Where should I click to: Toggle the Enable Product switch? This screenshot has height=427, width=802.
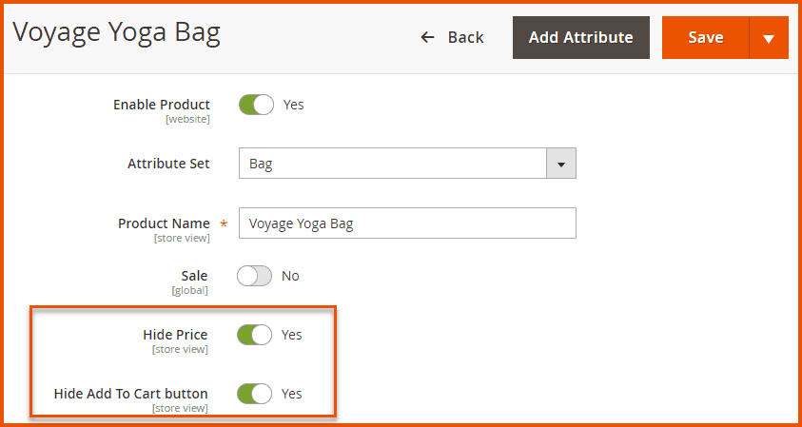[256, 105]
